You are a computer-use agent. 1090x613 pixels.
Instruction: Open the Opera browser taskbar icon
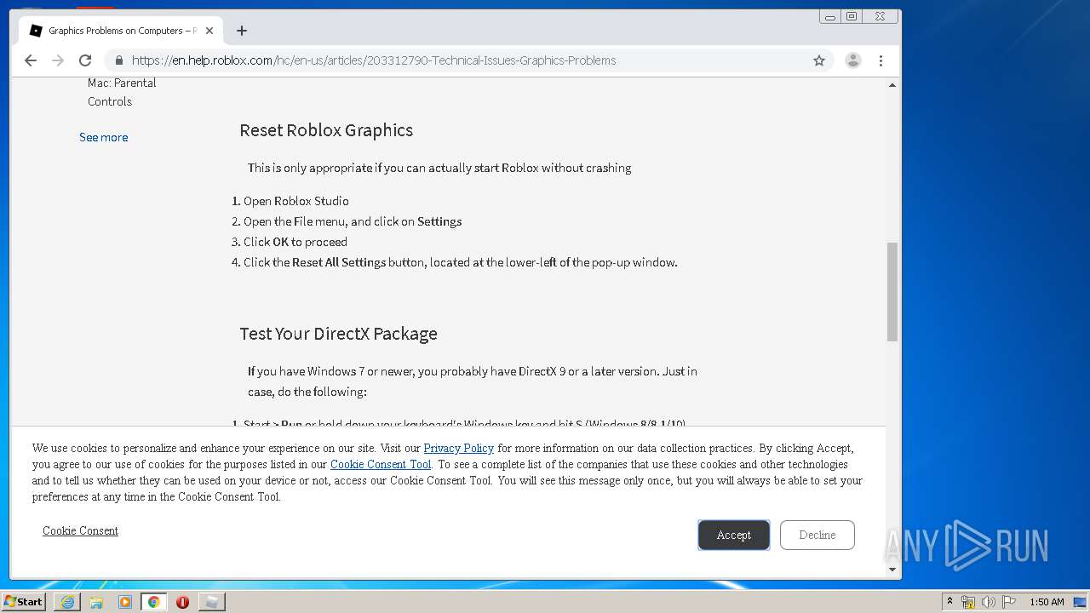[182, 602]
